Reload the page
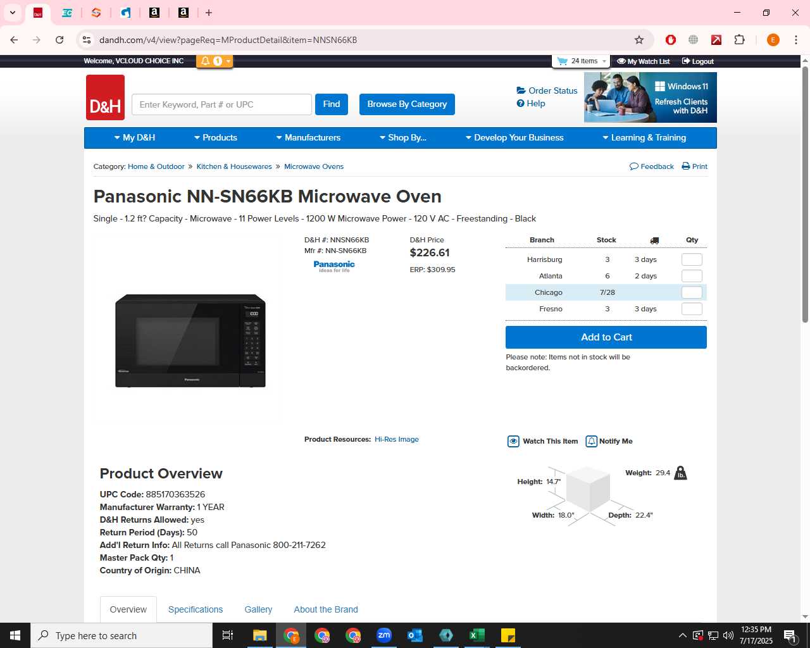The width and height of the screenshot is (810, 648). 59,40
